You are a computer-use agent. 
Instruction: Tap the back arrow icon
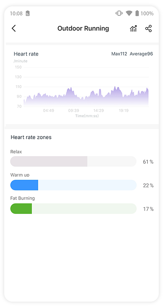13,29
